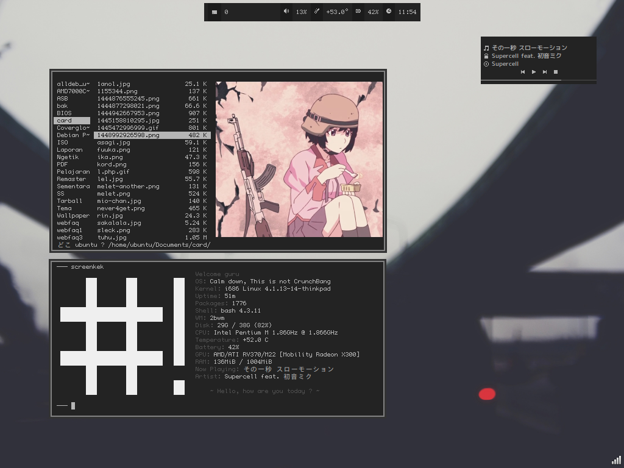624x468 pixels.
Task: Select file ika.png
Action: point(110,157)
